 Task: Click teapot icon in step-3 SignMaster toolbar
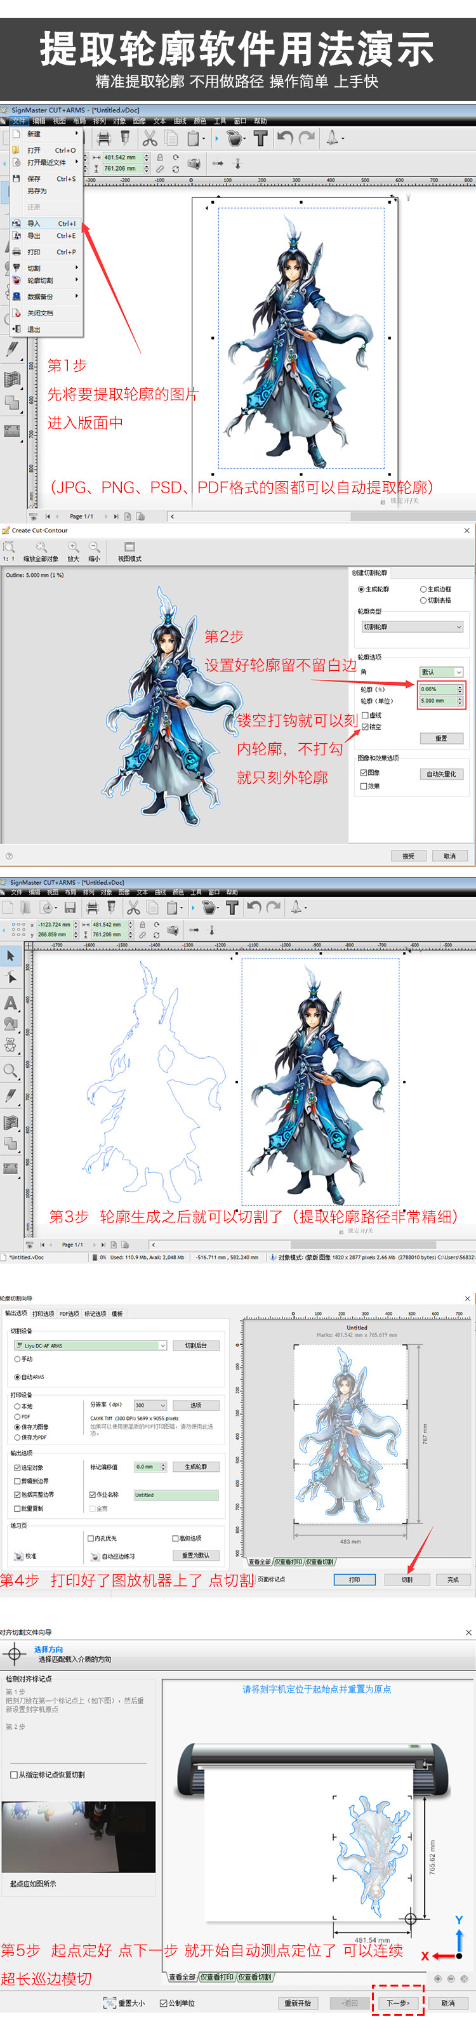click(209, 908)
